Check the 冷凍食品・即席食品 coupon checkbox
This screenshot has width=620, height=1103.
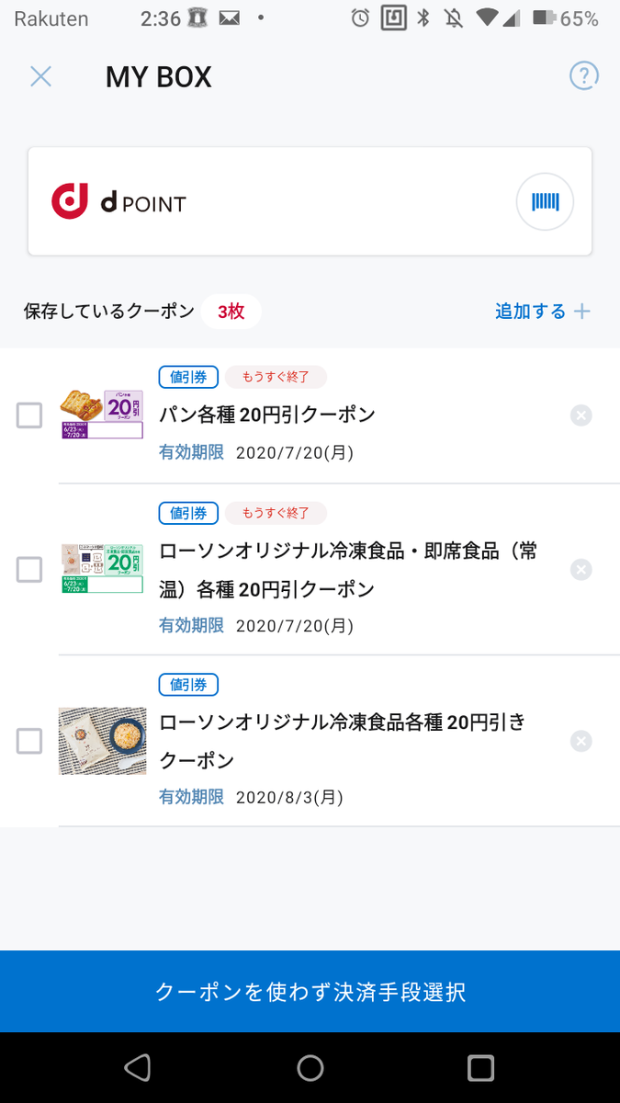(28, 569)
